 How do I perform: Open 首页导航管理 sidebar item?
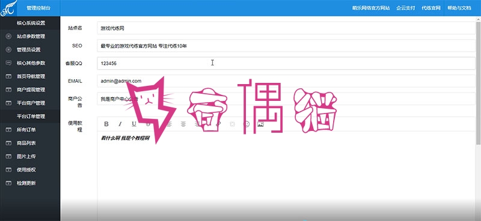click(30, 76)
